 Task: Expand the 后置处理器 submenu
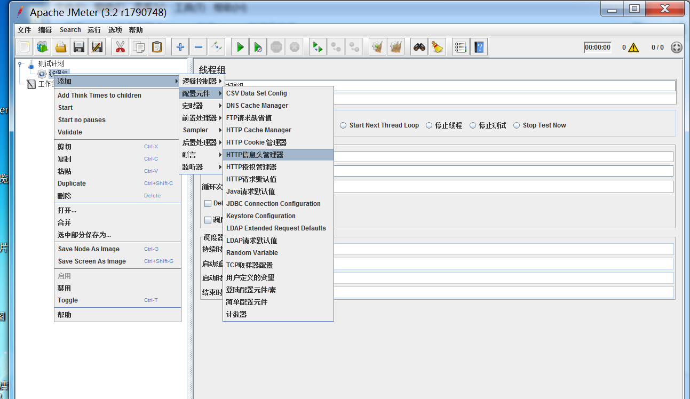click(x=201, y=142)
